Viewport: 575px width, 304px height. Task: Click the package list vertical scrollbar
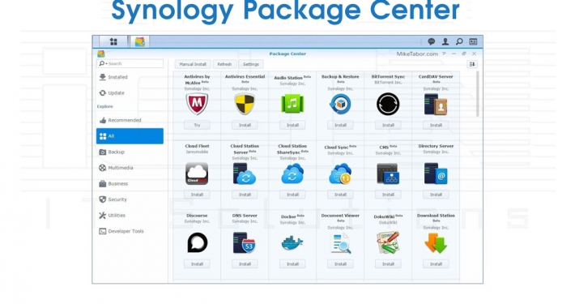click(477, 94)
